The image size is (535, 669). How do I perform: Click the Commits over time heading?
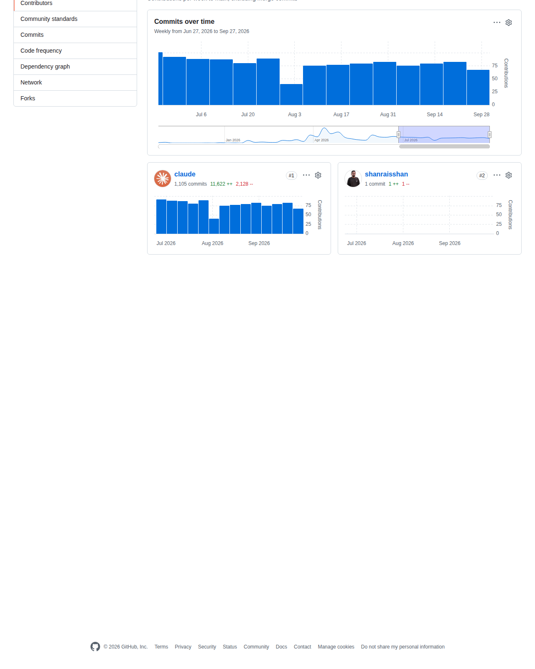tap(184, 22)
